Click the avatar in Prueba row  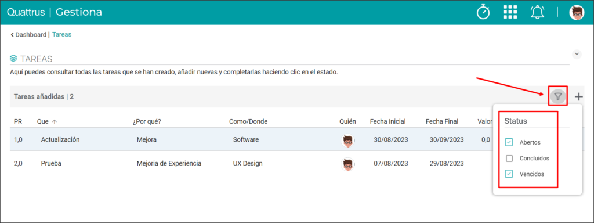pos(348,164)
